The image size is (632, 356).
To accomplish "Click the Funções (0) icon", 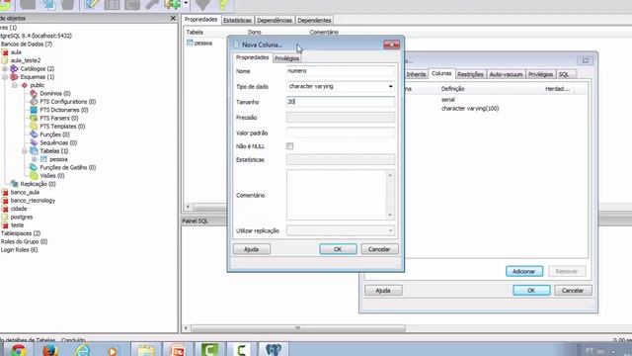I will tap(34, 134).
